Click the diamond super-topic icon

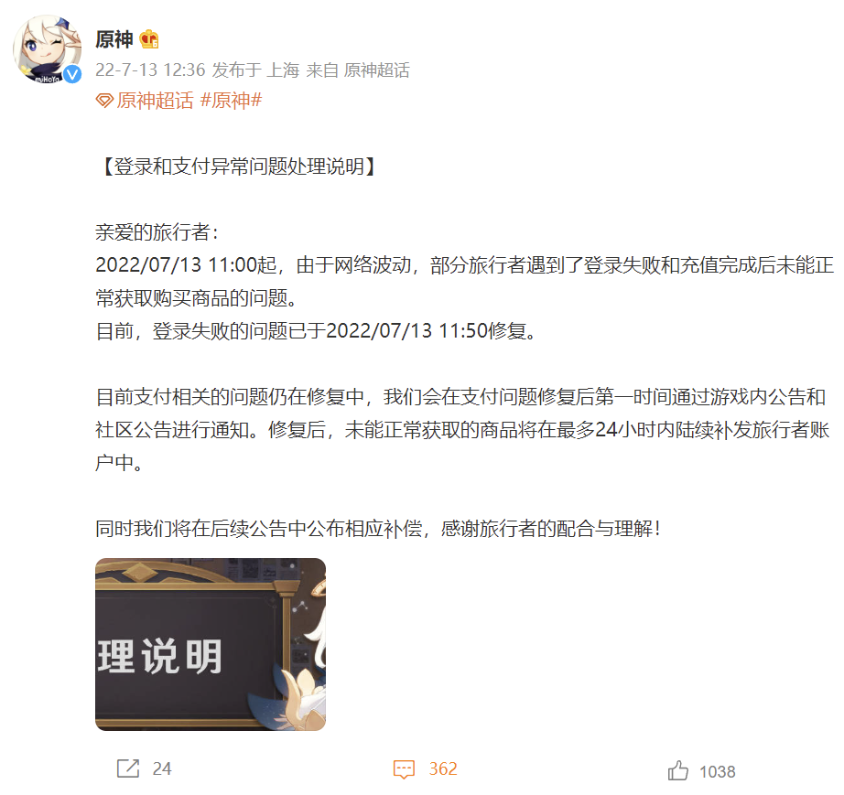pos(104,101)
